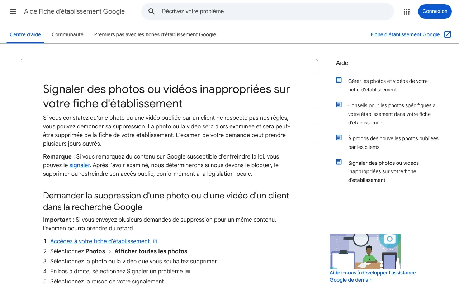This screenshot has width=459, height=287.
Task: Click the Connexion button
Action: 435,11
